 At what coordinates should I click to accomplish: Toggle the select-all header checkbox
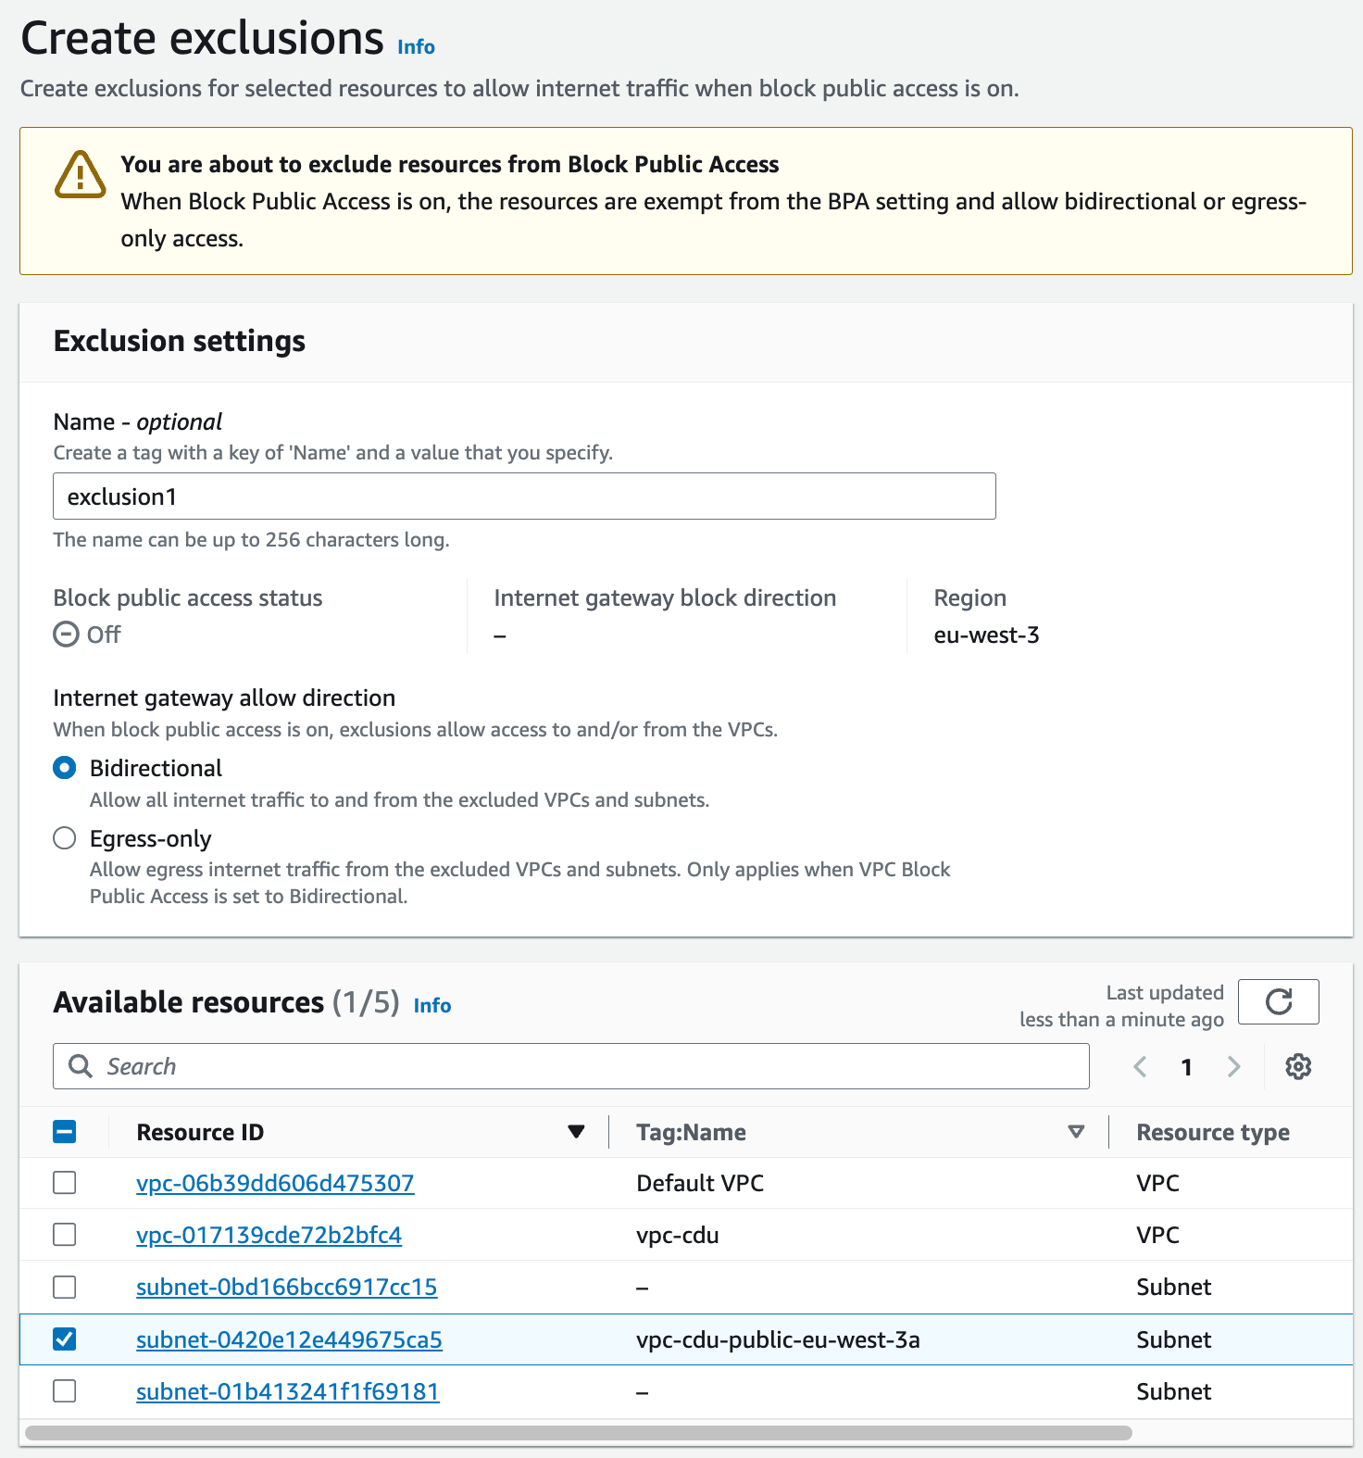click(x=65, y=1132)
